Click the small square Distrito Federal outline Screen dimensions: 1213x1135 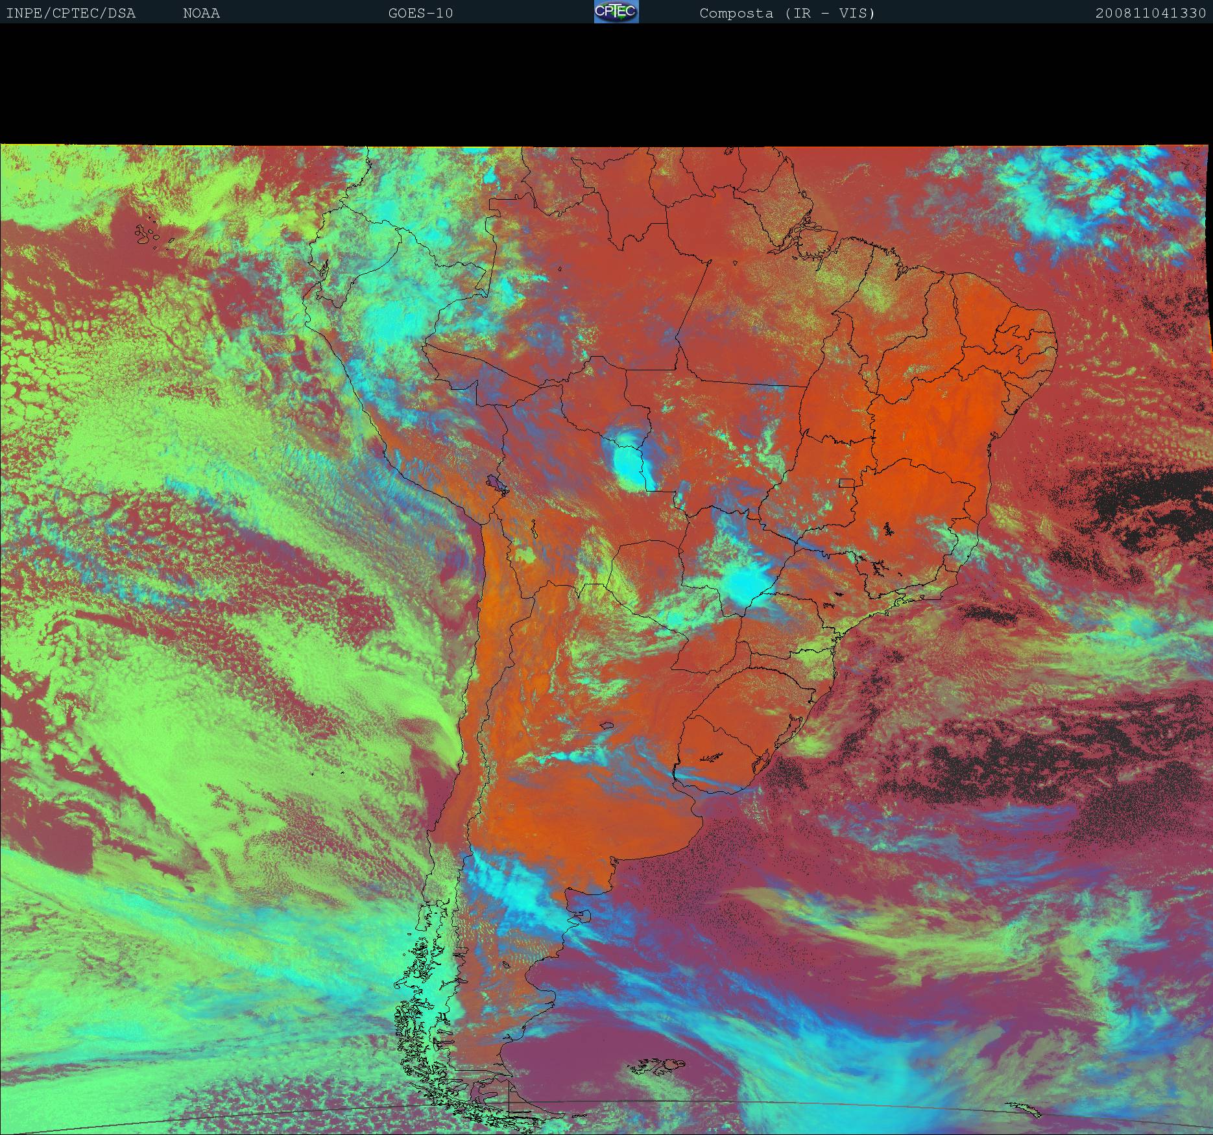tap(847, 482)
